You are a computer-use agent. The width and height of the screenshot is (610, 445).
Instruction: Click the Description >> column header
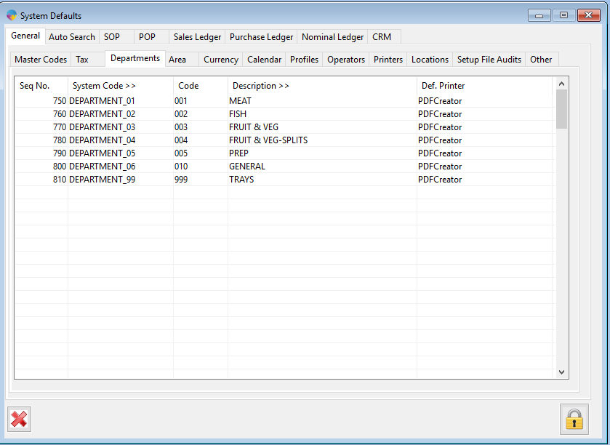click(322, 86)
